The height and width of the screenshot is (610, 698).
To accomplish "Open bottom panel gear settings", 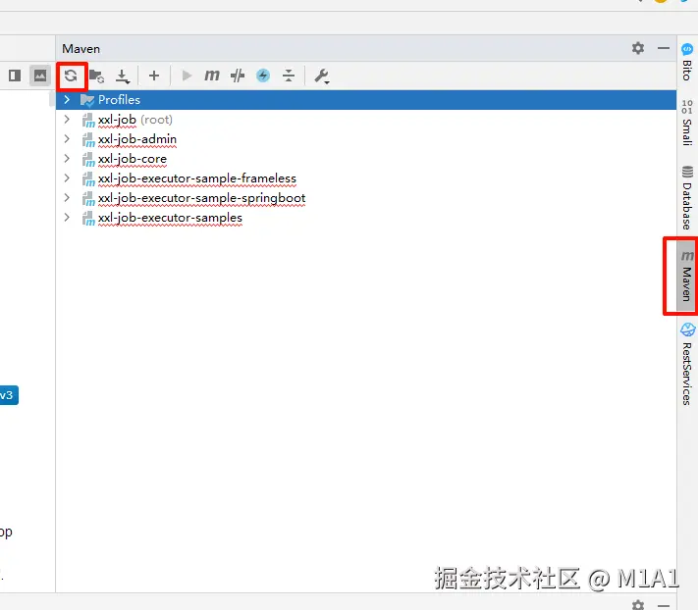I will [x=638, y=605].
